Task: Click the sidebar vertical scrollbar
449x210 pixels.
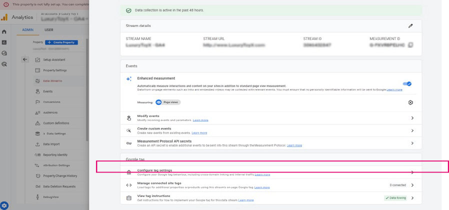Action: [x=87, y=89]
